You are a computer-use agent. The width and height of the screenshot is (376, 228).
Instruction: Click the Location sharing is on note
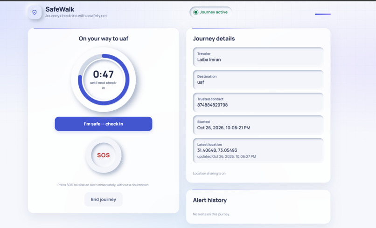[209, 174]
